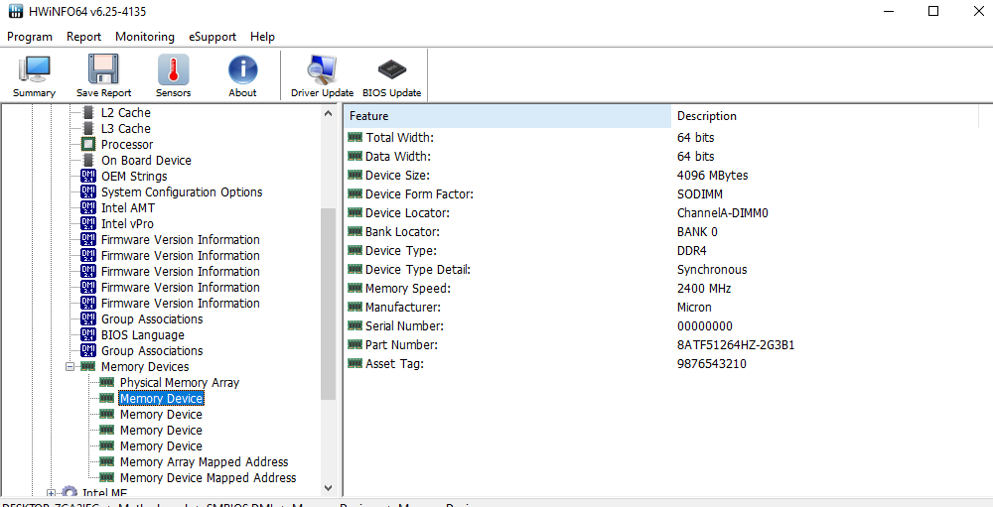Click the tree scrollbar up arrow
993x507 pixels.
[328, 113]
